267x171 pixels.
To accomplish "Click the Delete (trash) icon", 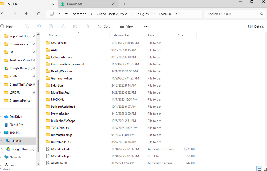I will click(87, 26).
